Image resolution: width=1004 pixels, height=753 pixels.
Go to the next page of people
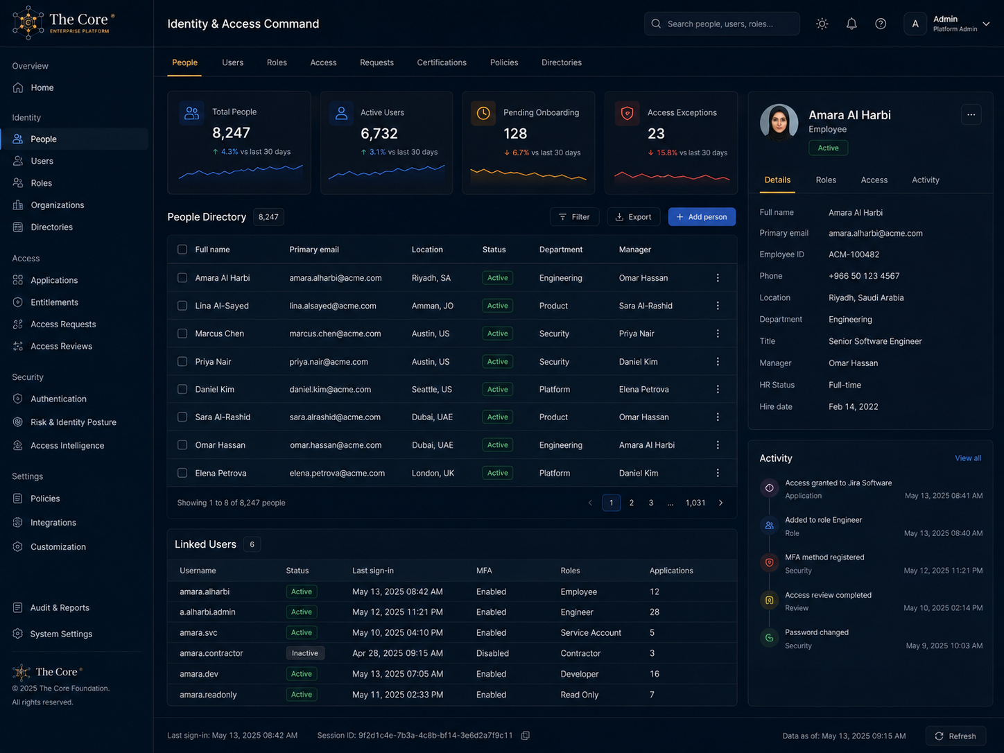720,503
